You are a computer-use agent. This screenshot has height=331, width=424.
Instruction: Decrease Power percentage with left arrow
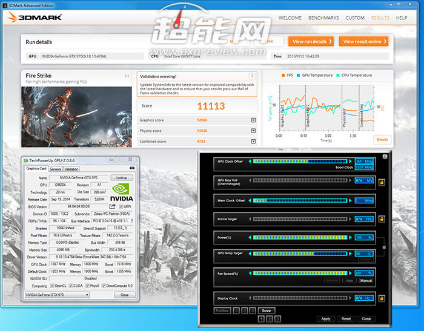coord(250,237)
